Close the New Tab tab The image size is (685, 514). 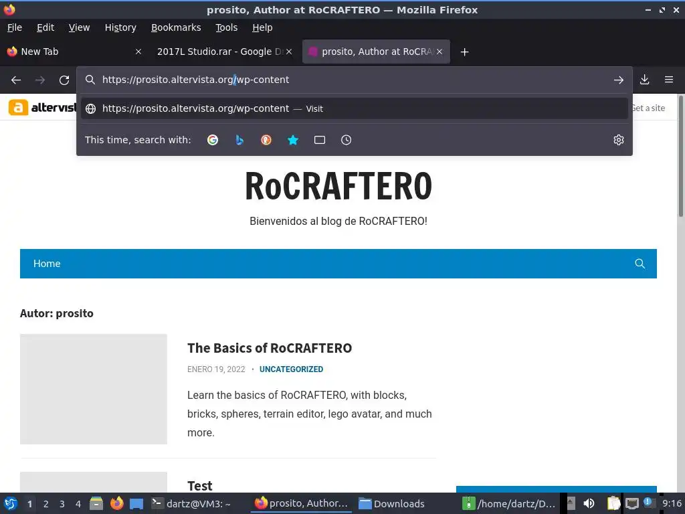point(138,52)
